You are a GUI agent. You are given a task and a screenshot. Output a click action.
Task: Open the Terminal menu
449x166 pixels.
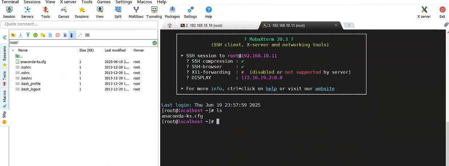coord(10,2)
